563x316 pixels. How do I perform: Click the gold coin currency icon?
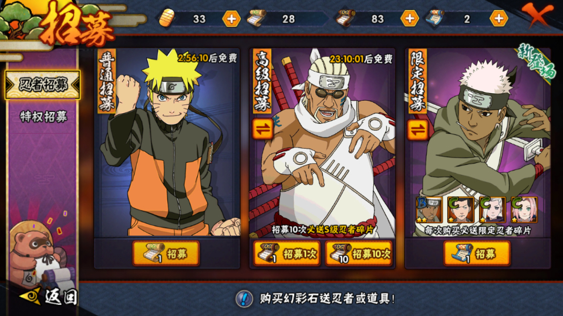click(166, 19)
